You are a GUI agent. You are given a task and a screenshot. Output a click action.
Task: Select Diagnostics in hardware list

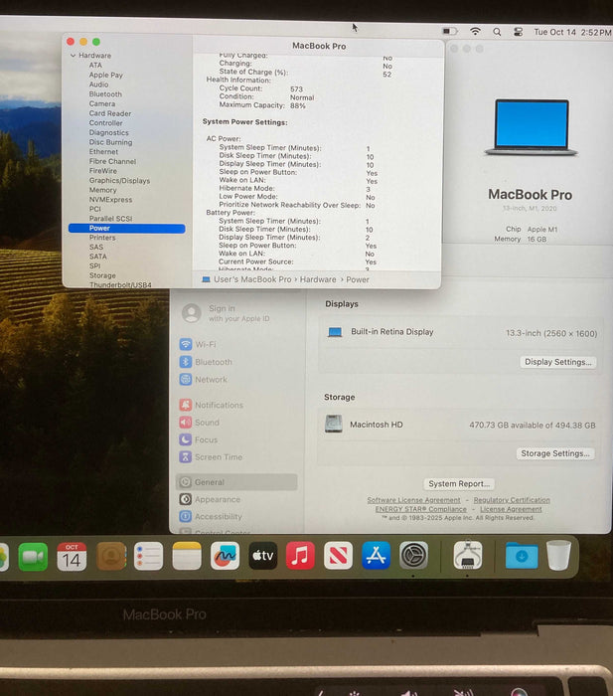pyautogui.click(x=108, y=132)
